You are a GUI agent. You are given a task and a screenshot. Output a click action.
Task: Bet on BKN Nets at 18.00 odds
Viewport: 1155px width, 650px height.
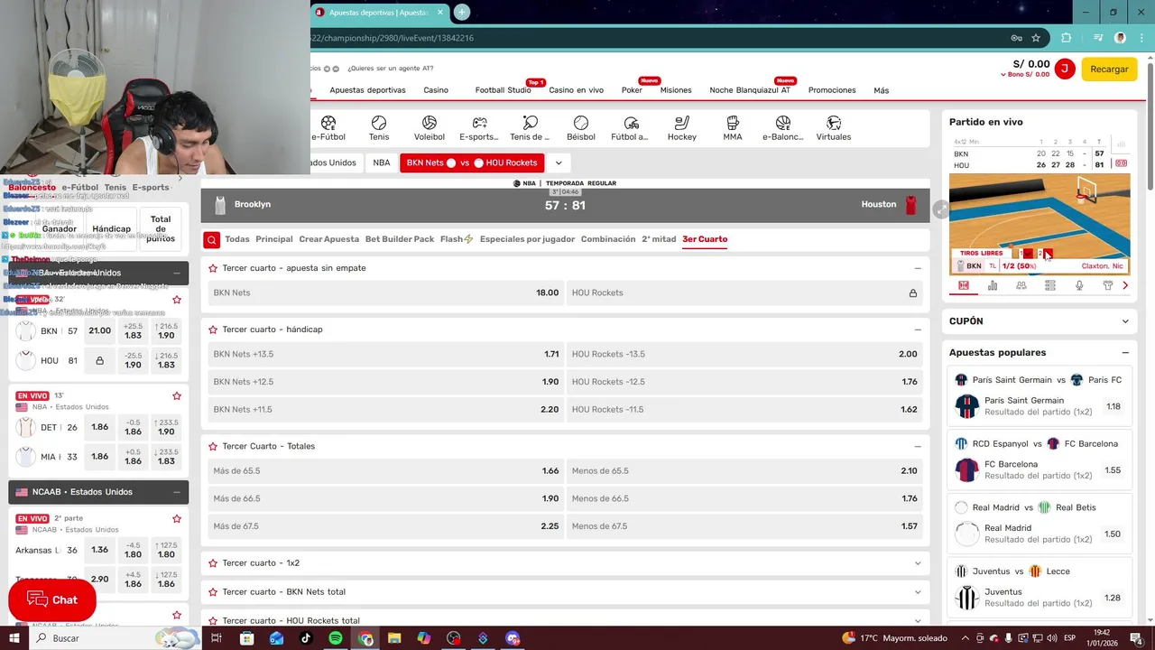386,292
